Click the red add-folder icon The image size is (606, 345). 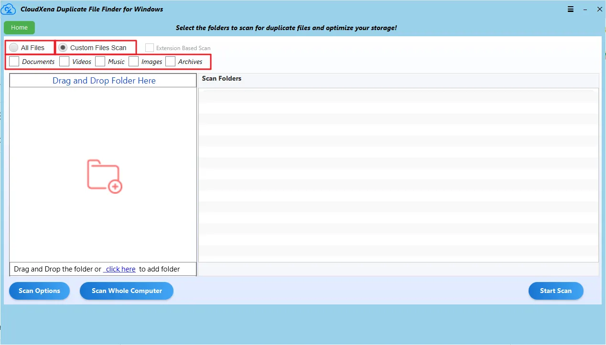click(105, 176)
